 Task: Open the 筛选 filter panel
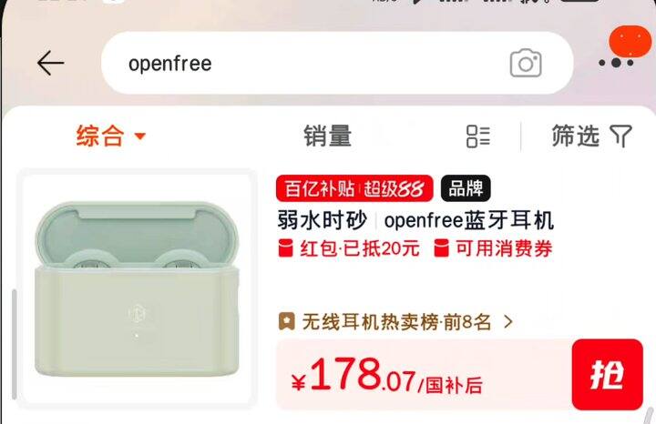(x=591, y=136)
